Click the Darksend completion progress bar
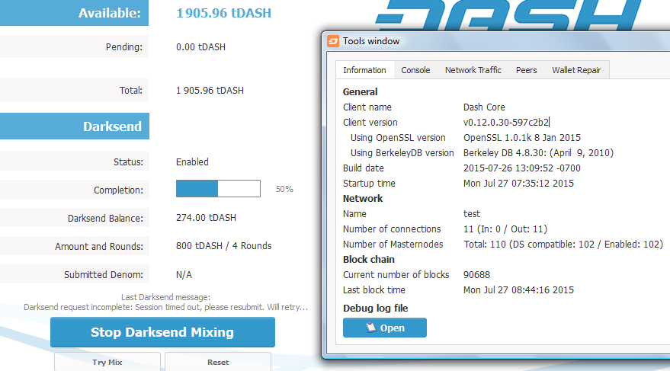 click(218, 189)
